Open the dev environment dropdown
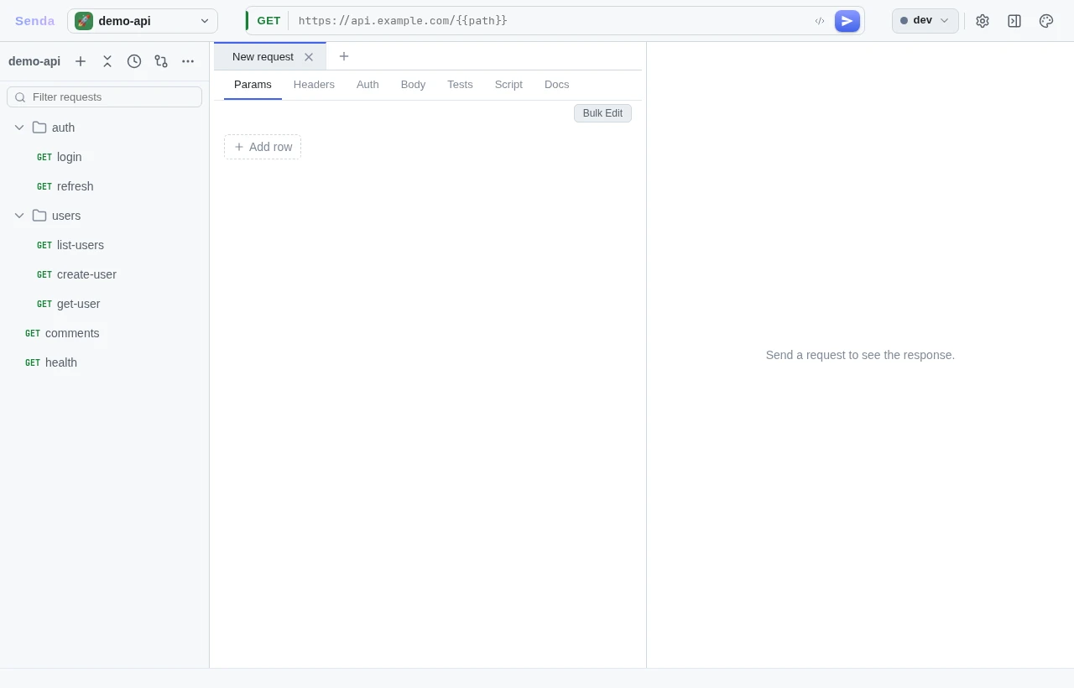Image resolution: width=1074 pixels, height=688 pixels. (925, 21)
